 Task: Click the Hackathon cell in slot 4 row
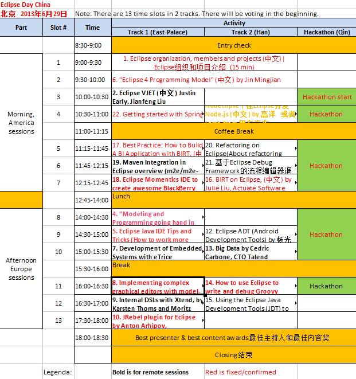[x=327, y=114]
